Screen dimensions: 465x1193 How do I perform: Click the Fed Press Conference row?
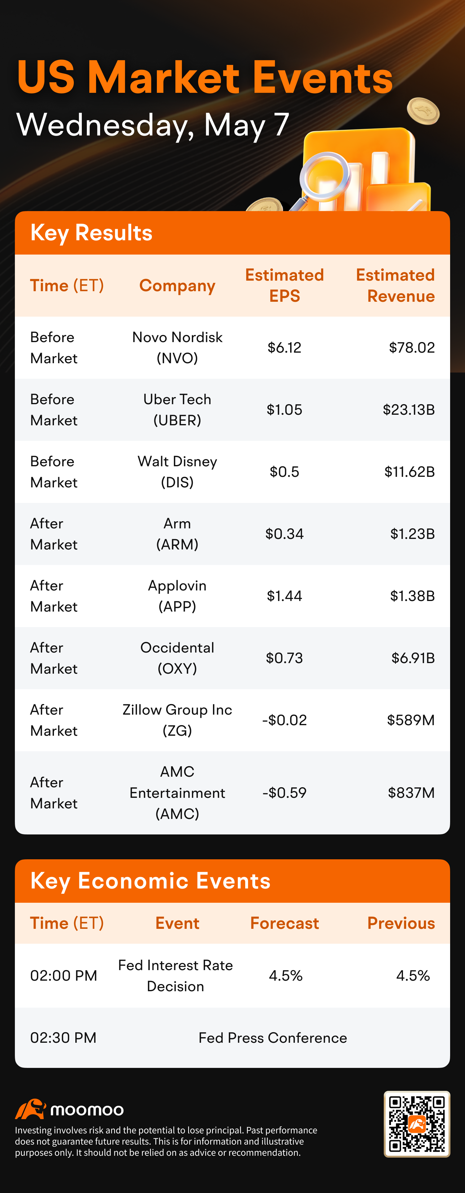point(232,1037)
